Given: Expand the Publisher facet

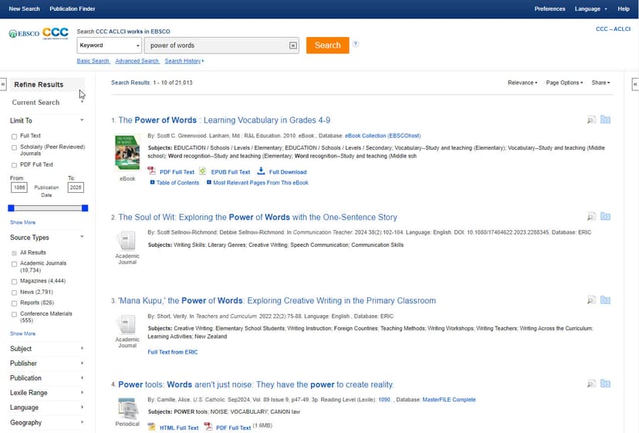Looking at the screenshot, I should point(46,364).
